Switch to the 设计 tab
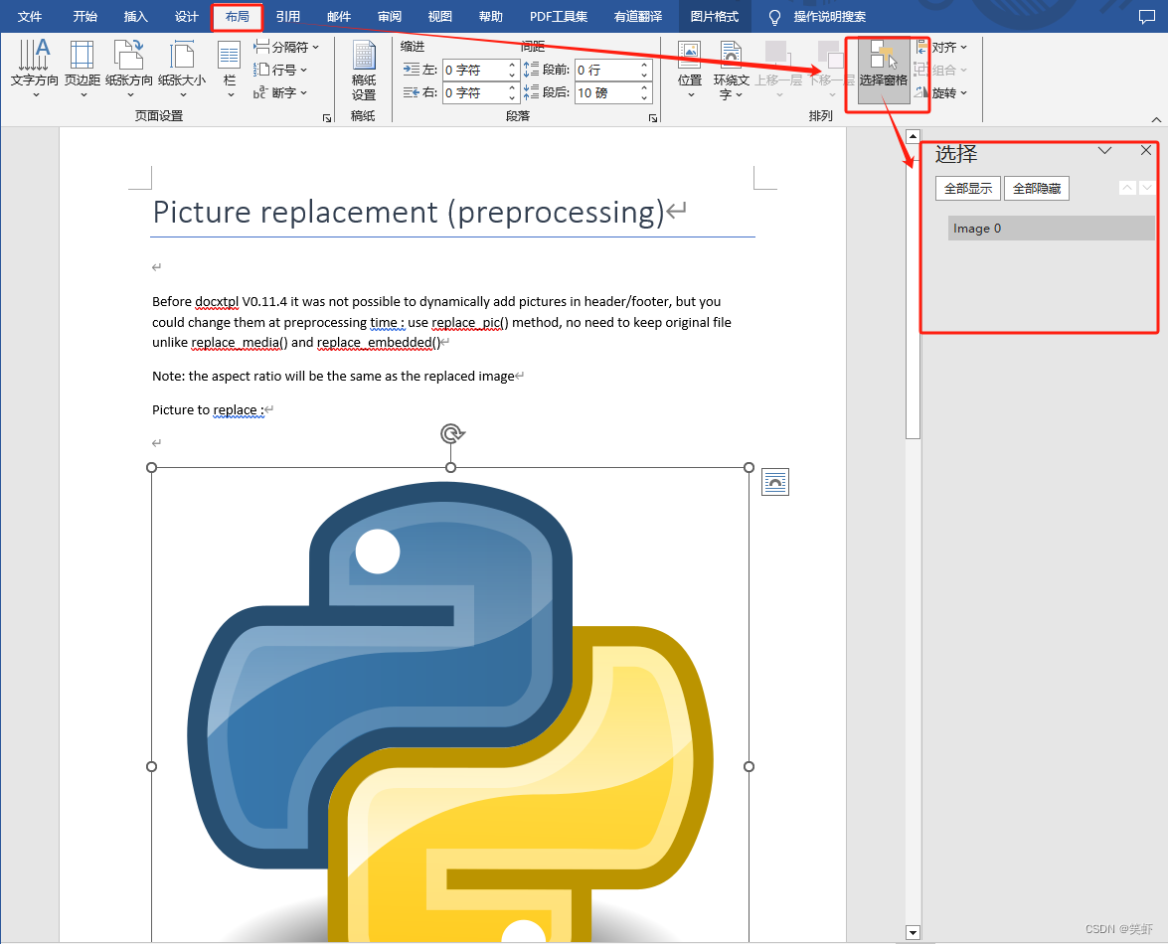Screen dimensions: 1168x944 coord(186,16)
